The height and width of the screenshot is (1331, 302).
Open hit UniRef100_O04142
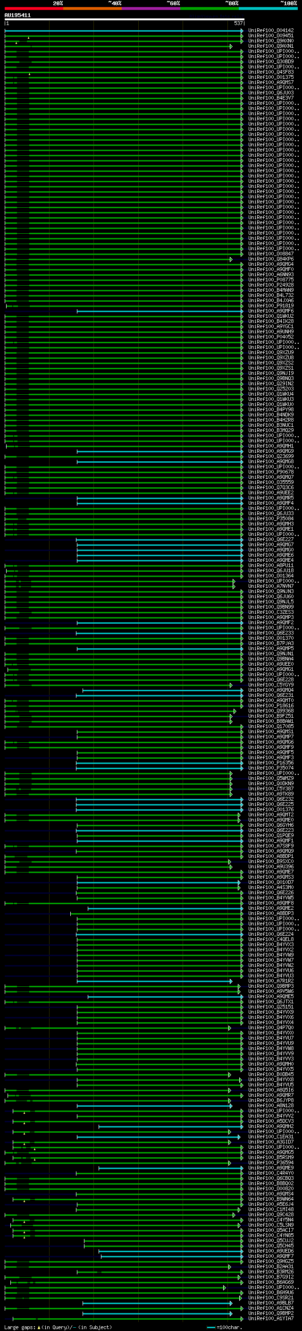[271, 31]
